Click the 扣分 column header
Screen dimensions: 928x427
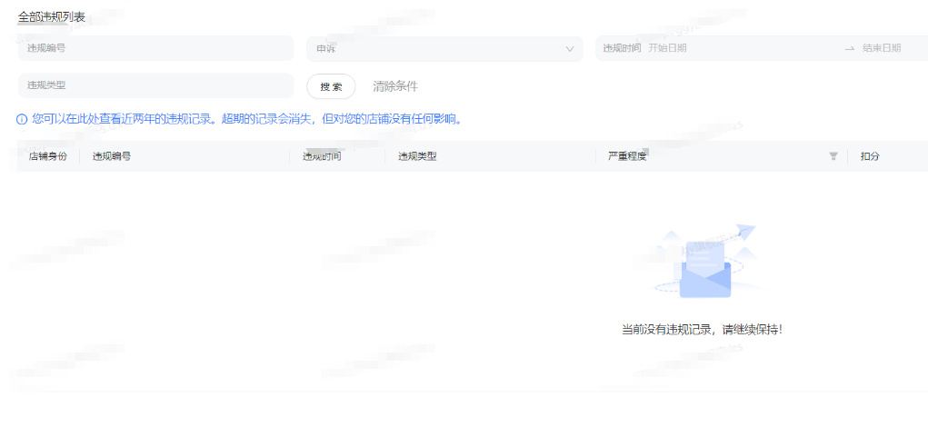coord(870,156)
